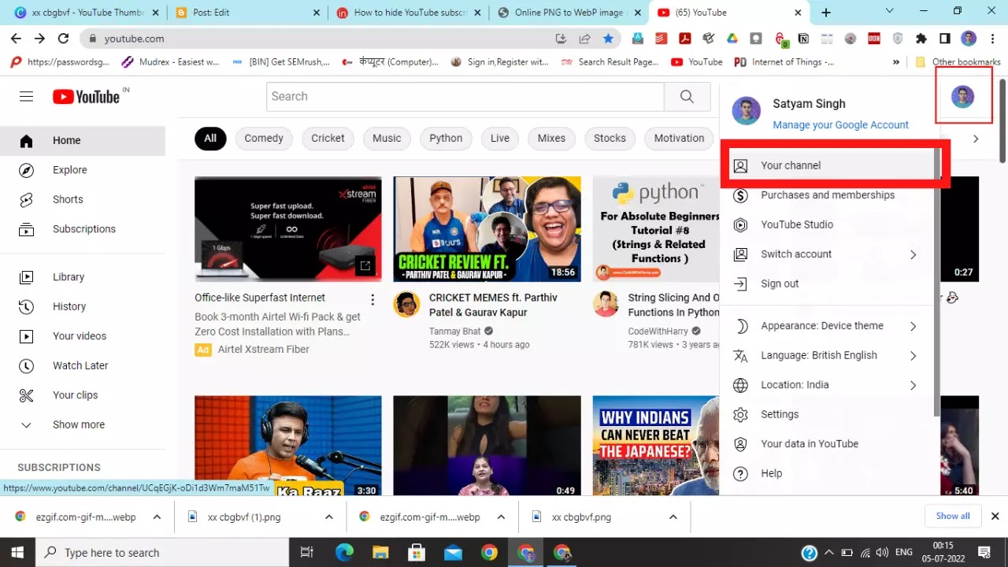Viewport: 1008px width, 567px height.
Task: Open Your data in YouTube
Action: [x=827, y=444]
